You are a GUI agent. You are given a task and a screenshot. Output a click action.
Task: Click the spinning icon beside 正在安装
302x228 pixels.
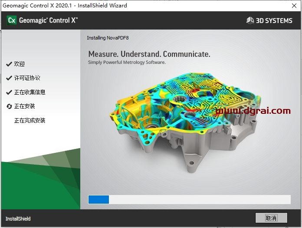[9, 106]
